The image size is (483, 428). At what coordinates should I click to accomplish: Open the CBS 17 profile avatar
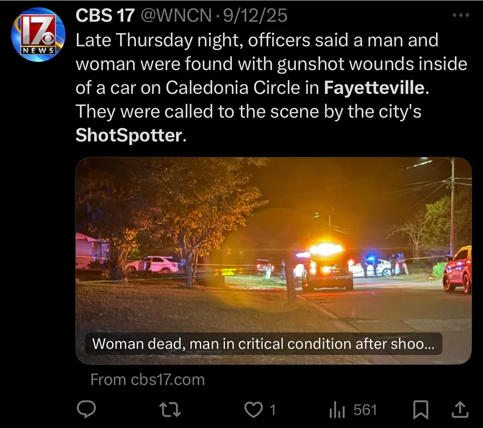coord(38,35)
